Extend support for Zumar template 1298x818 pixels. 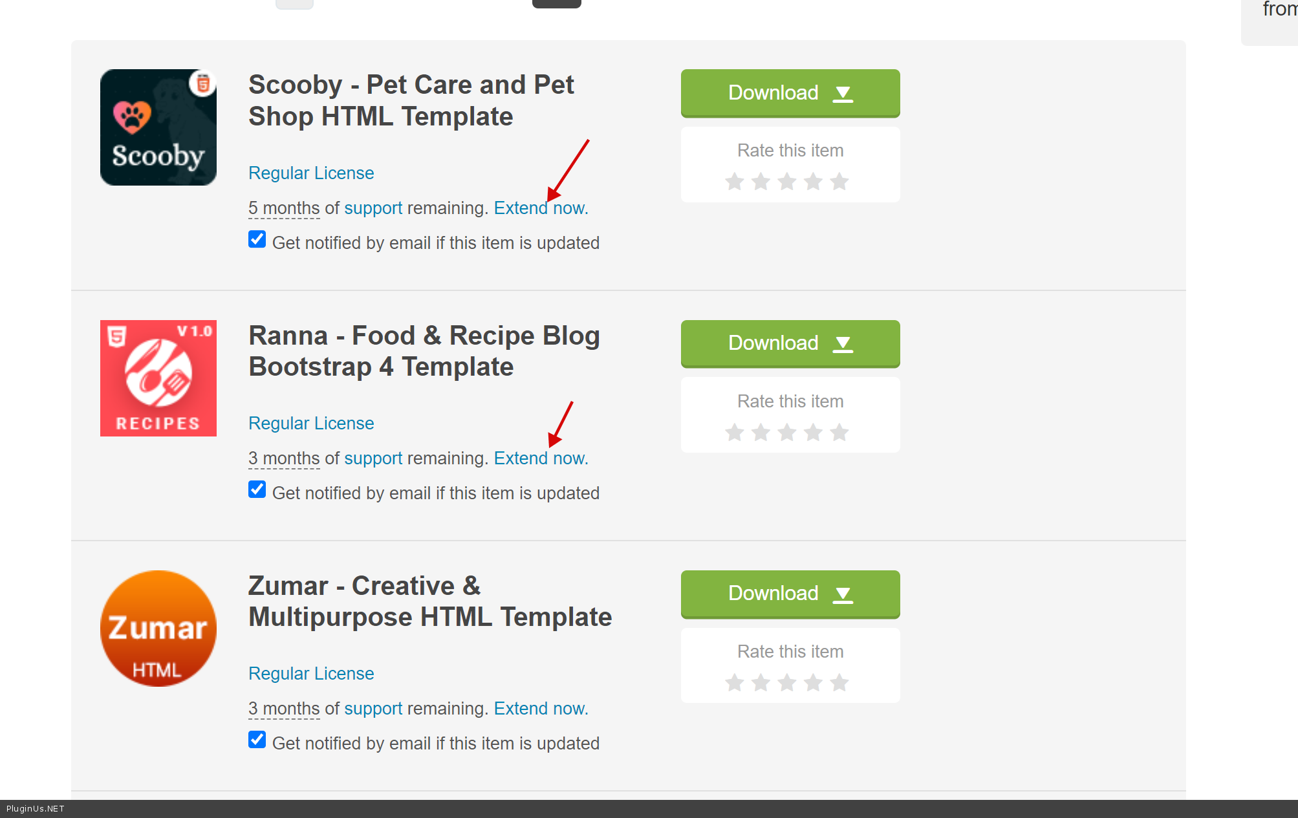(541, 709)
